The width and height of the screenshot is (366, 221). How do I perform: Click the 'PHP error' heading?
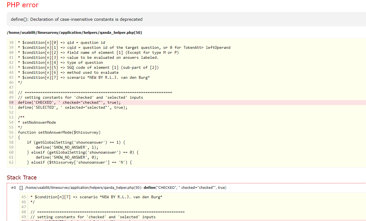point(23,5)
